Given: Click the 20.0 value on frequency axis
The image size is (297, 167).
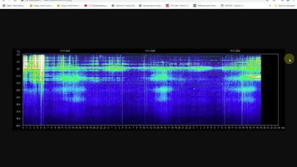Looking at the screenshot, I should pyautogui.click(x=18, y=90).
